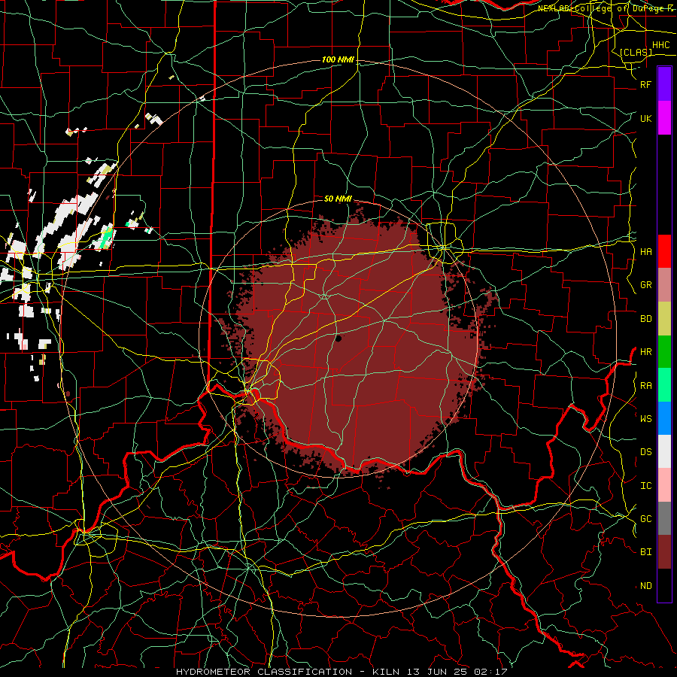
Task: Click the "BI" legend label
Action: pyautogui.click(x=645, y=552)
